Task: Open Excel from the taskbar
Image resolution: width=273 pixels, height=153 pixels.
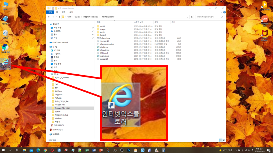Action: [x=87, y=150]
